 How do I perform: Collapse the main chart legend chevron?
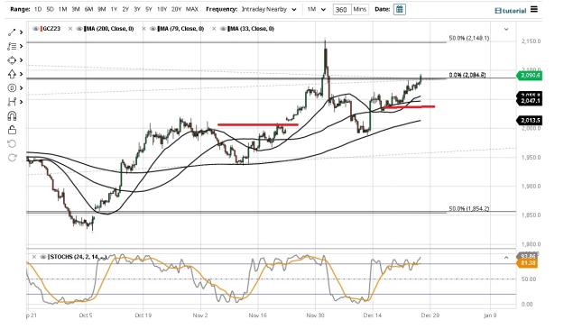point(506,29)
